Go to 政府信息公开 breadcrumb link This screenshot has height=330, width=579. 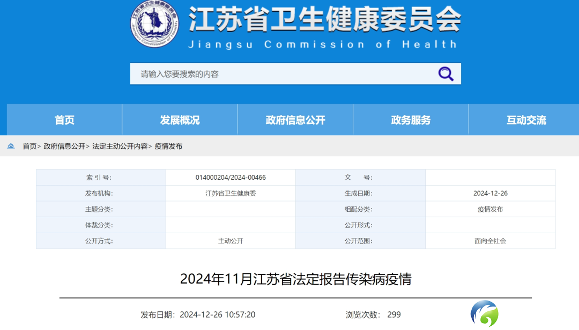coord(64,146)
